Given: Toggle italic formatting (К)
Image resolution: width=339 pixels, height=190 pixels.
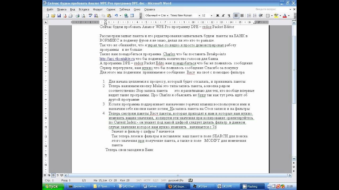Looking at the screenshot, I should (224, 16).
